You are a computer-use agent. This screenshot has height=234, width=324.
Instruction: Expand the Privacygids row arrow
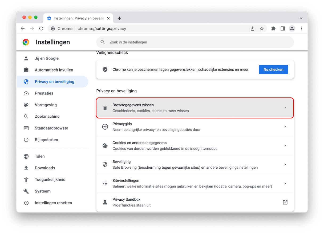coord(285,127)
